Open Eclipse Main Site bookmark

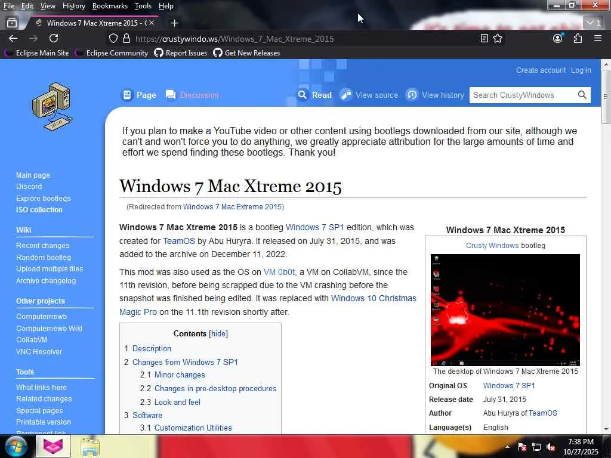coord(36,53)
